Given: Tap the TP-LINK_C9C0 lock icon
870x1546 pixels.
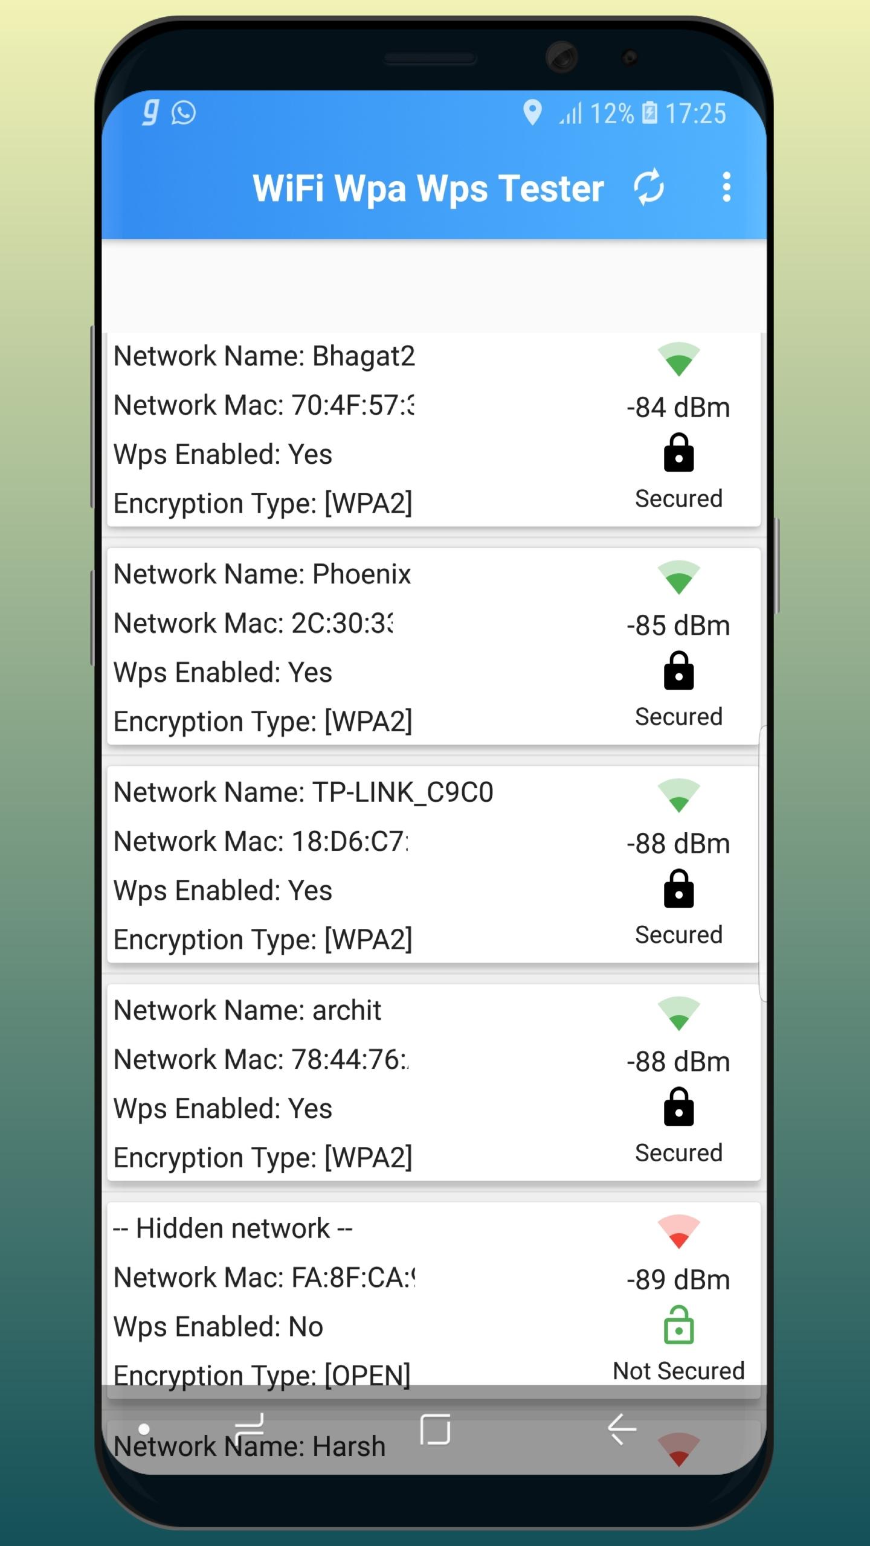Looking at the screenshot, I should click(x=678, y=889).
